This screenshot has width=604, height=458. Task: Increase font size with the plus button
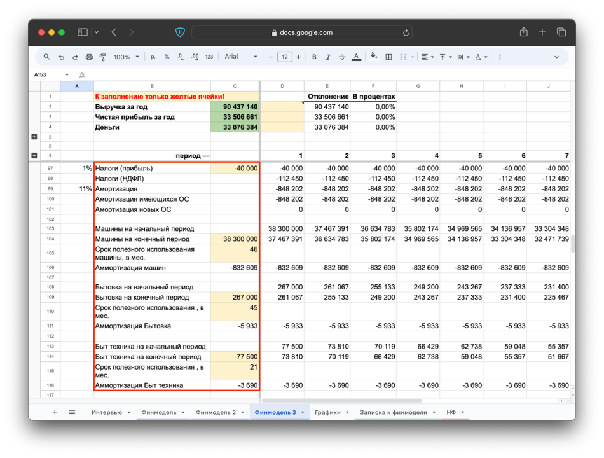click(x=299, y=57)
